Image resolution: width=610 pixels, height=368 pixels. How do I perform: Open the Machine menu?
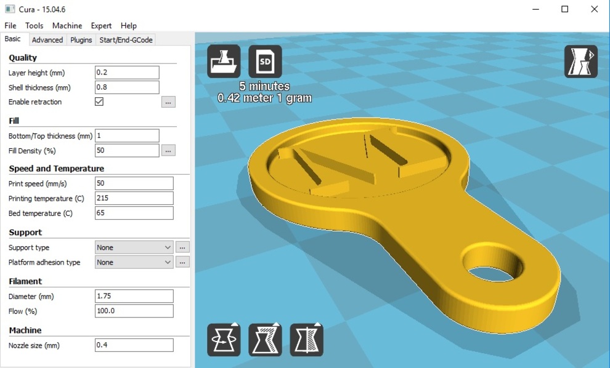tap(67, 26)
